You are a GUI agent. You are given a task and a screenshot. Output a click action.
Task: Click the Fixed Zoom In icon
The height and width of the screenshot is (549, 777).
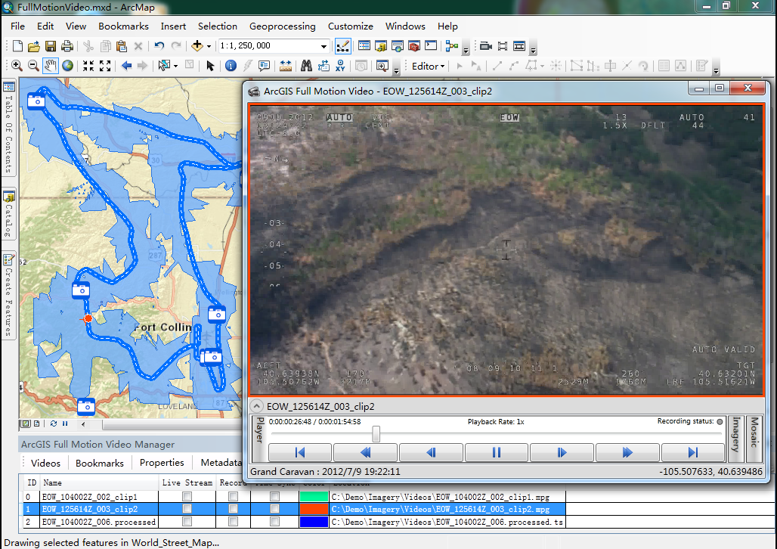(88, 66)
